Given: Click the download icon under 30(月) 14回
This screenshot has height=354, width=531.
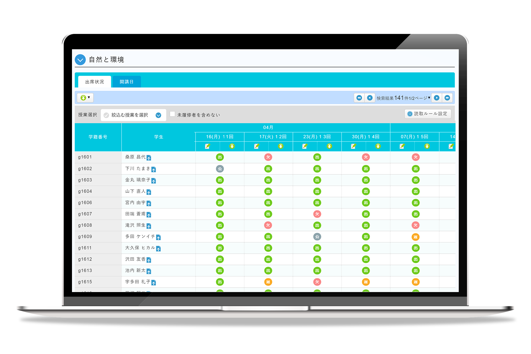Looking at the screenshot, I should pyautogui.click(x=378, y=146).
